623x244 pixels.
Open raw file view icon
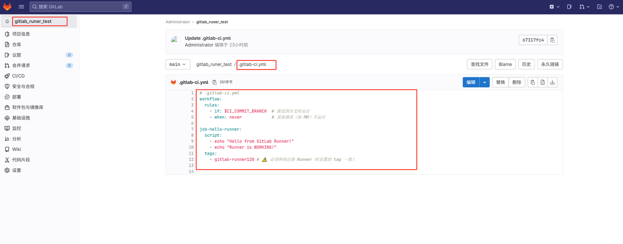(542, 83)
